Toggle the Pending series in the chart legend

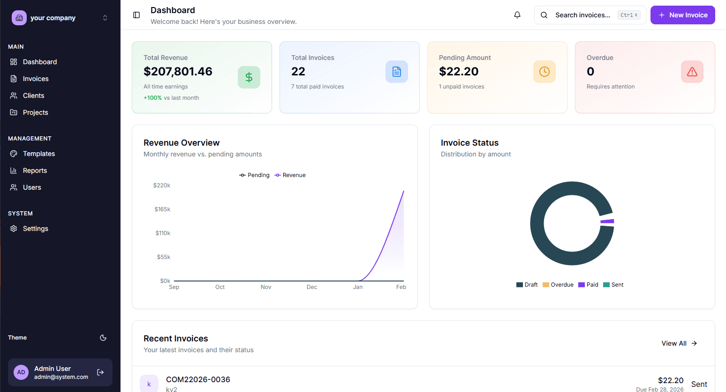point(254,175)
